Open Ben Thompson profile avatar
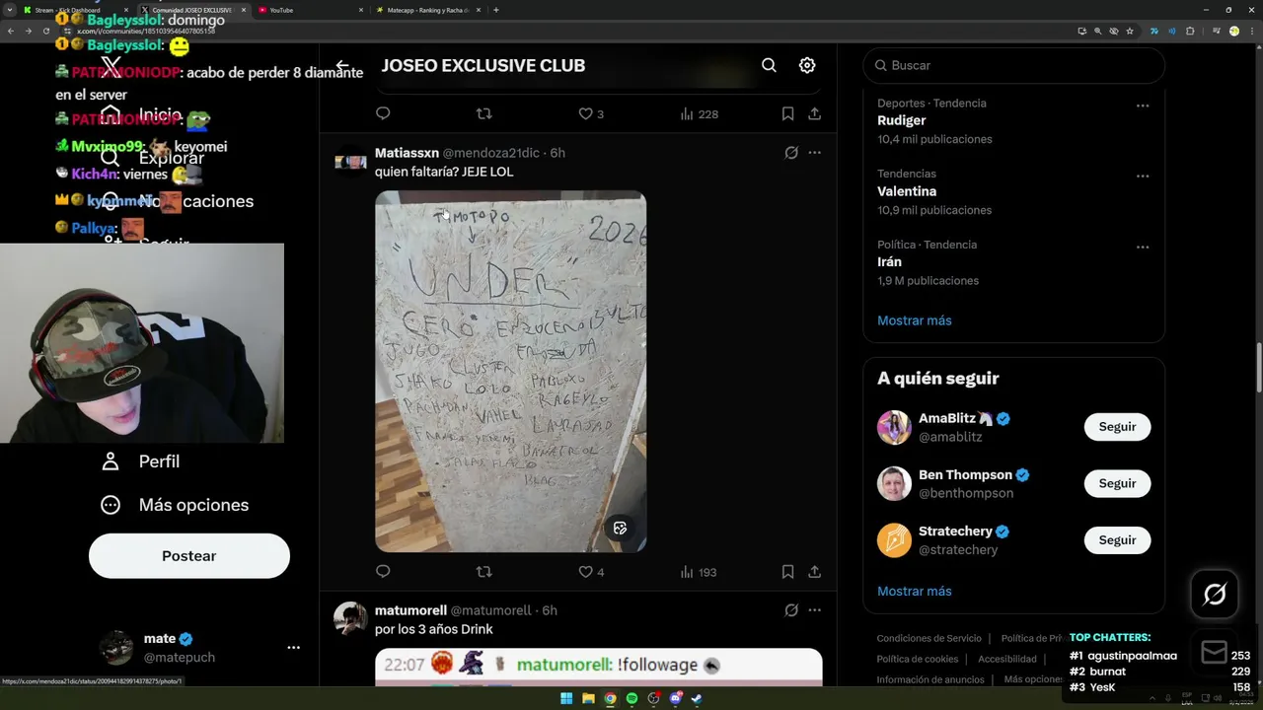 point(894,483)
